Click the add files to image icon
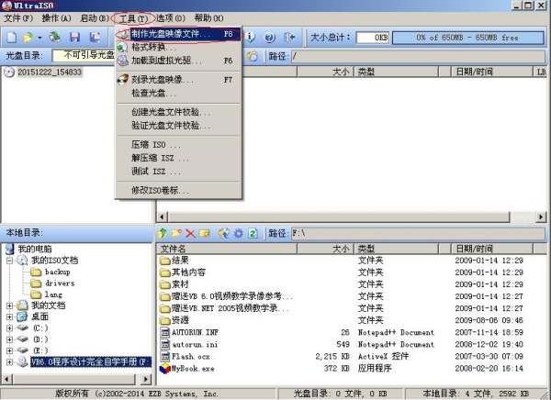The width and height of the screenshot is (551, 400). pos(223,233)
